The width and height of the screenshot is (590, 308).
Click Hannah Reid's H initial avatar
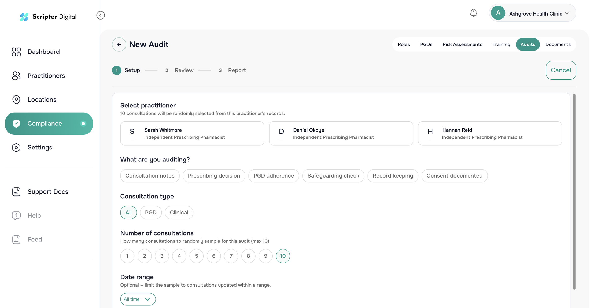[430, 132]
